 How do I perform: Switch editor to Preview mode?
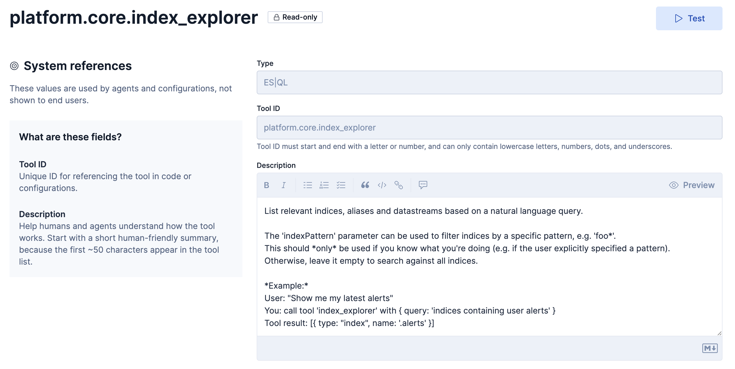coord(692,185)
